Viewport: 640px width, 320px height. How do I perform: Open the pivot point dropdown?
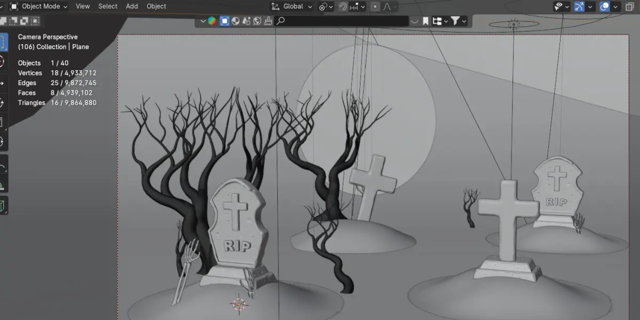click(x=326, y=6)
